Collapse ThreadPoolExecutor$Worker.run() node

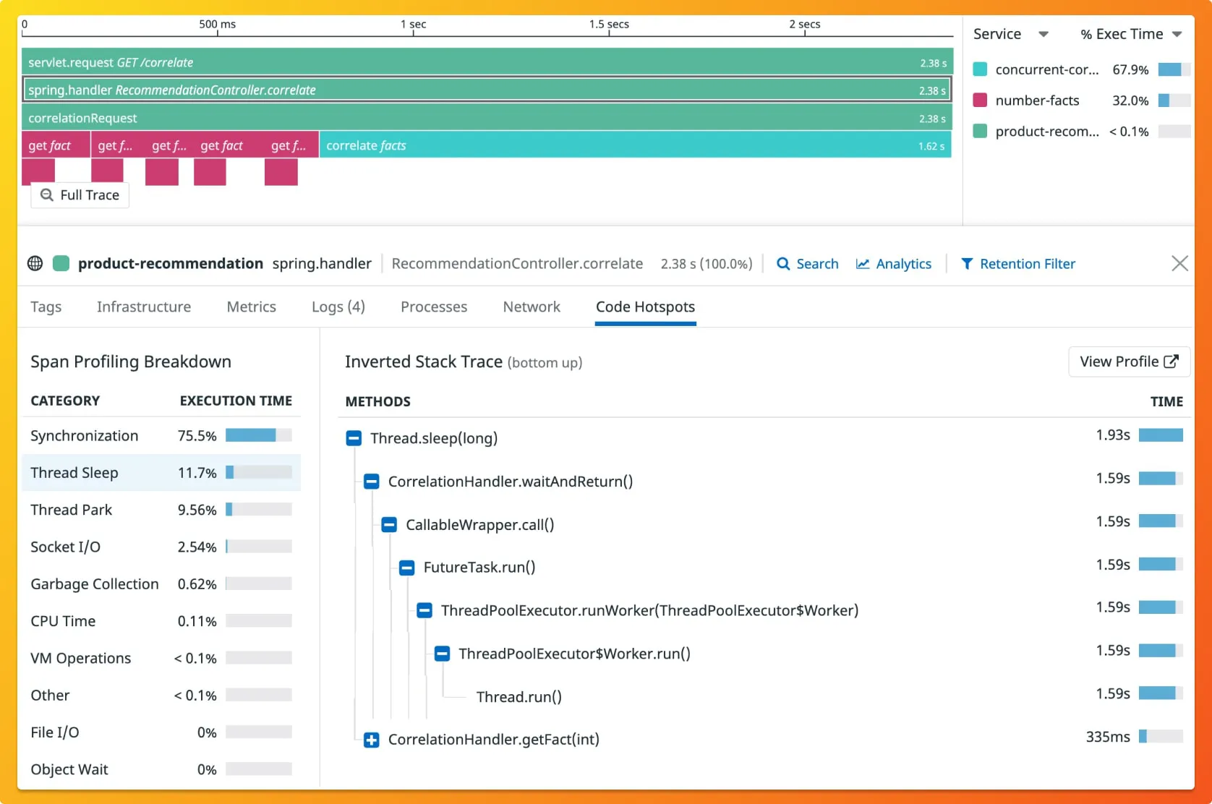pos(443,654)
